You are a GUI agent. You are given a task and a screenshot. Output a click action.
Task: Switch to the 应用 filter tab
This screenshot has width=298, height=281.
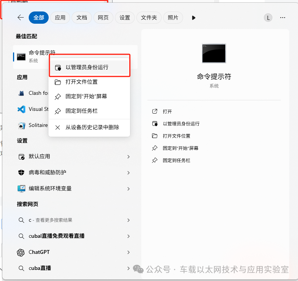pos(60,18)
